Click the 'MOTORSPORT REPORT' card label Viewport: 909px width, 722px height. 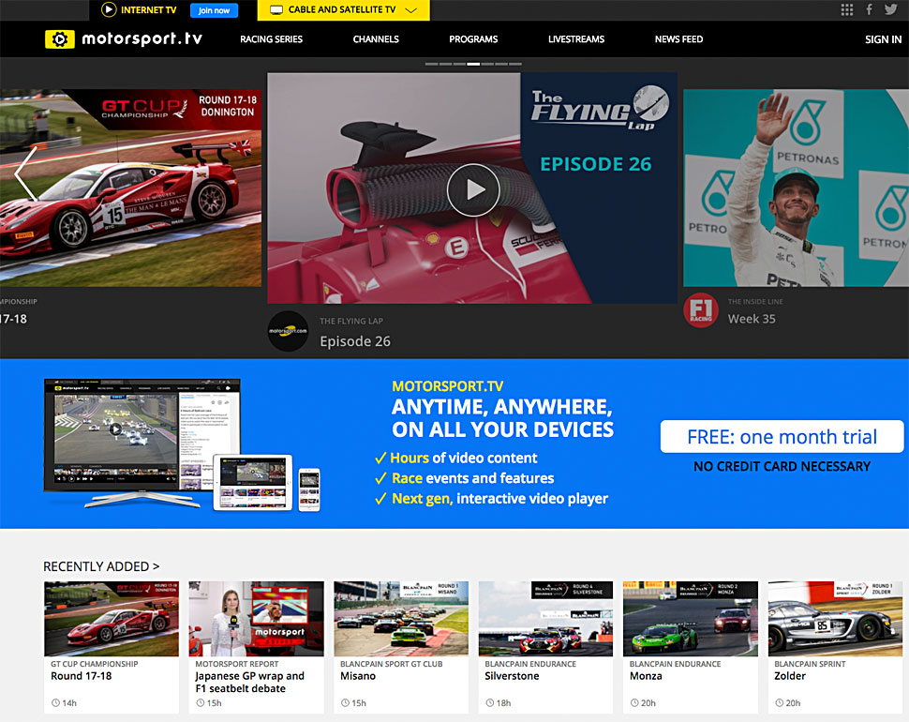236,664
